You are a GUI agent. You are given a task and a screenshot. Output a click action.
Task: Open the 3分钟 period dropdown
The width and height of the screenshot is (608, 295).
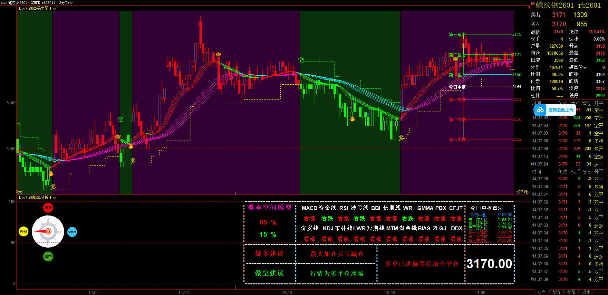coord(66,3)
